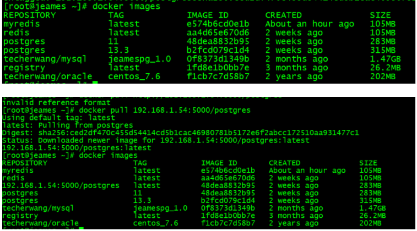
Task: Click image ID '48dea8832b95' in the upper listing
Action: pos(218,42)
